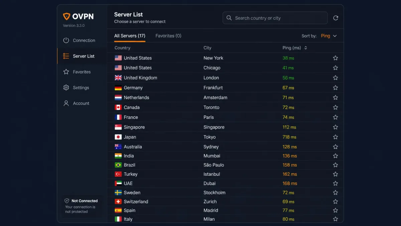Click the France flag icon

118,117
